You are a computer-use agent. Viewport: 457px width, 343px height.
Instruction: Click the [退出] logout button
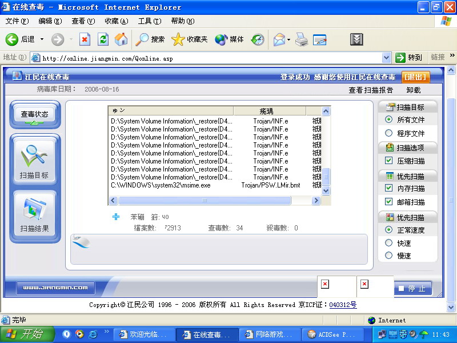coord(415,77)
